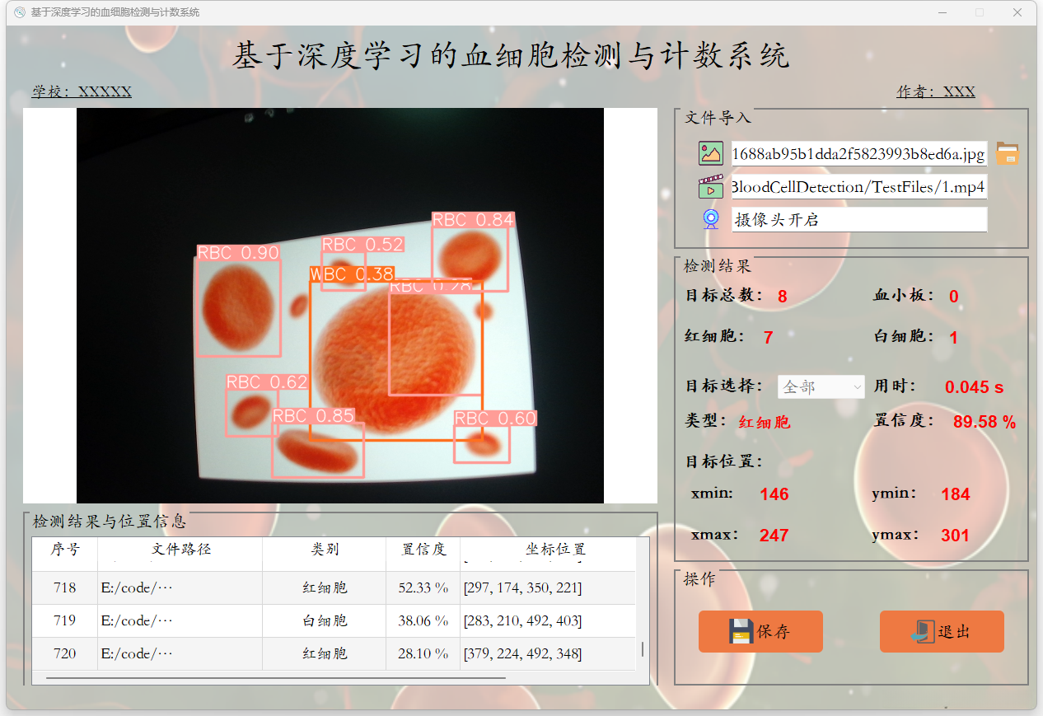Open the file browser folder icon
This screenshot has width=1043, height=716.
pos(1007,153)
